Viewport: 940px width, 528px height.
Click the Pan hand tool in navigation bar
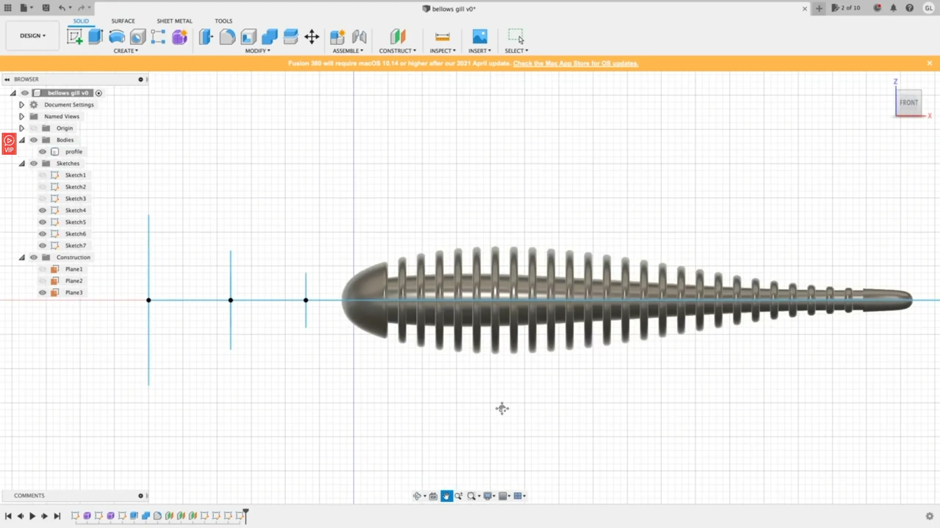(x=446, y=496)
